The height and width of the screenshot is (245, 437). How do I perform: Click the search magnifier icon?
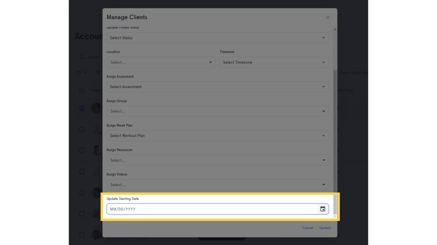82,57
